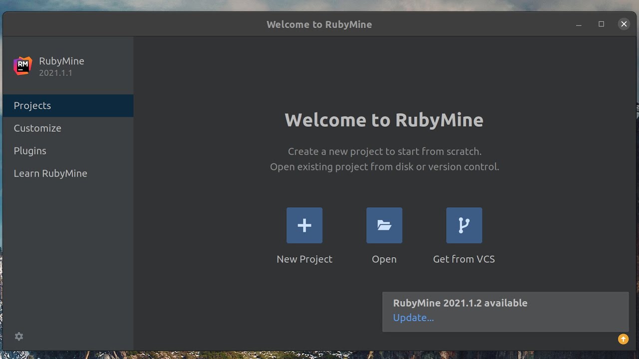Image resolution: width=639 pixels, height=359 pixels.
Task: Select the Projects tab
Action: click(x=68, y=106)
